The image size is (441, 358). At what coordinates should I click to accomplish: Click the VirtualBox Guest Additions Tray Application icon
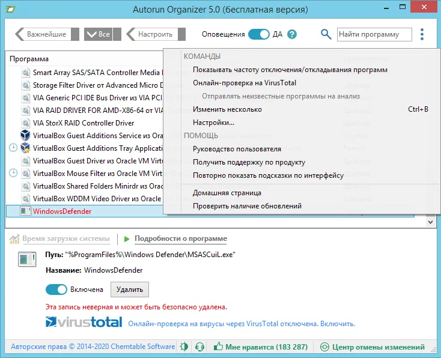(25, 148)
